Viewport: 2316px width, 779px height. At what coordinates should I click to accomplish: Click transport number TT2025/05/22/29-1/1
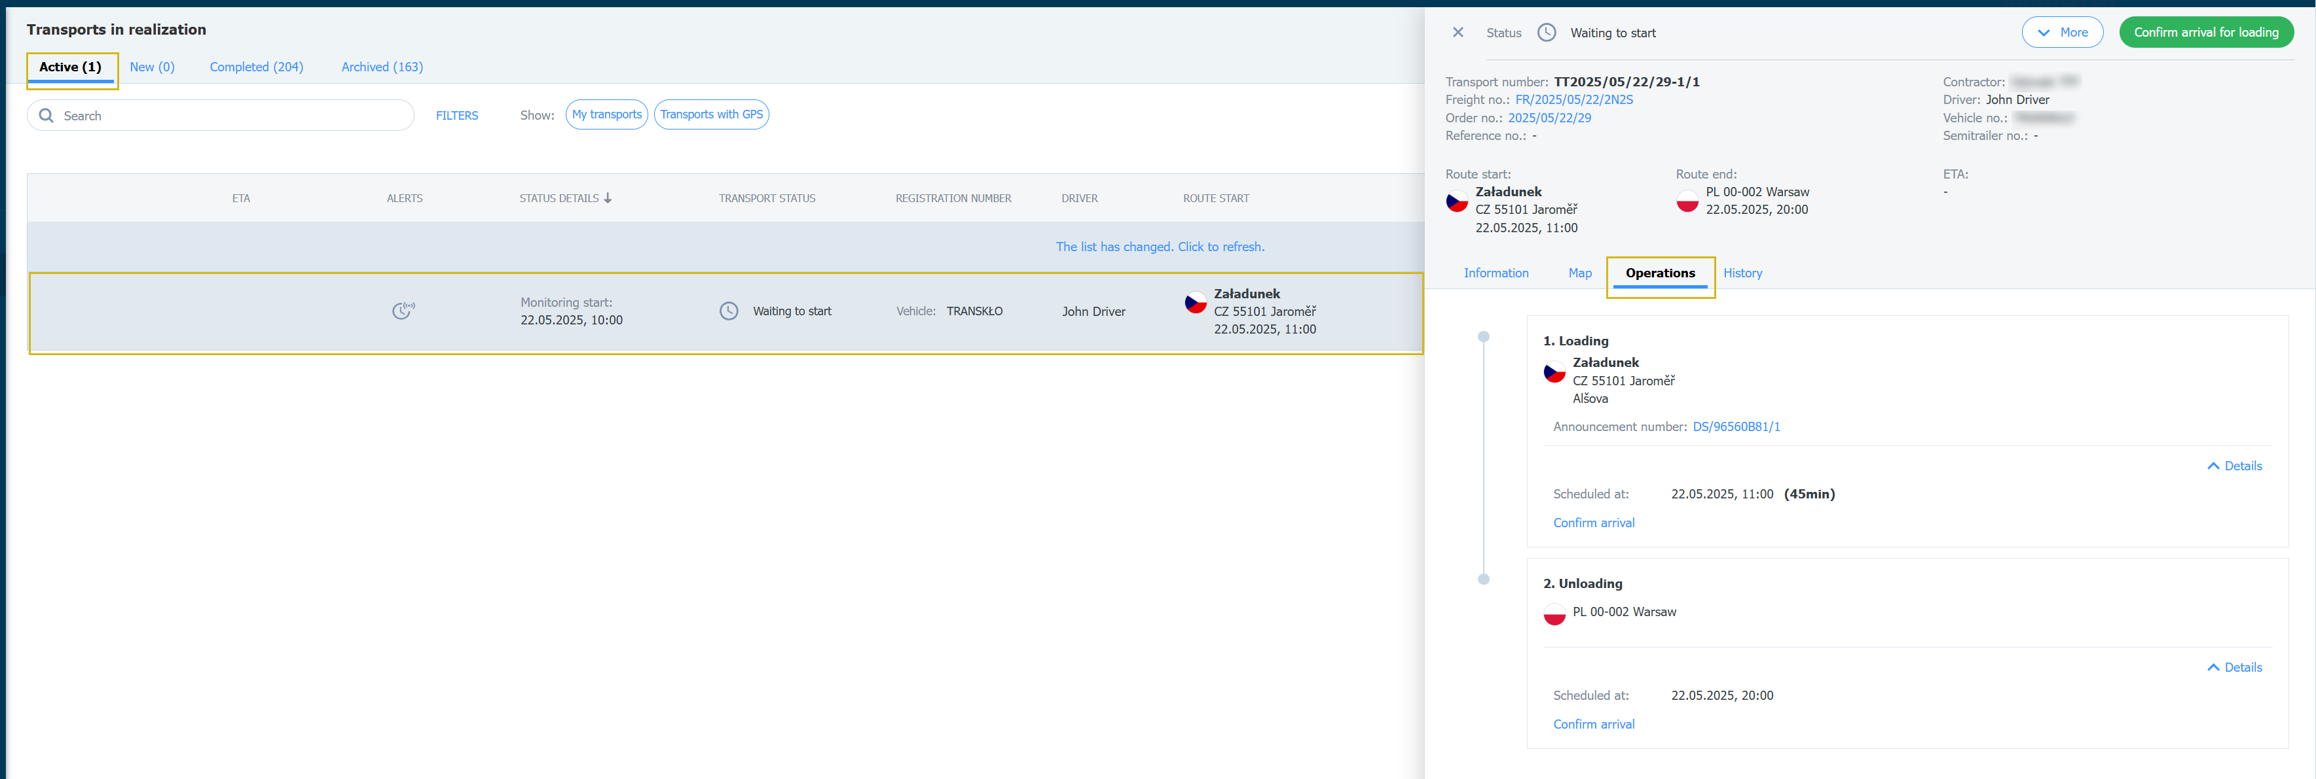[x=1627, y=82]
